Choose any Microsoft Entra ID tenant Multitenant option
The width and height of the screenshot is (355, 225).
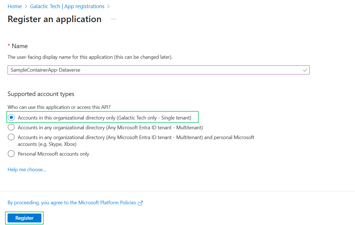tap(11, 128)
